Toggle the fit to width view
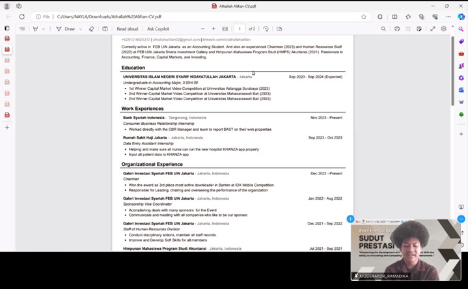This screenshot has height=289, width=468. (x=225, y=29)
